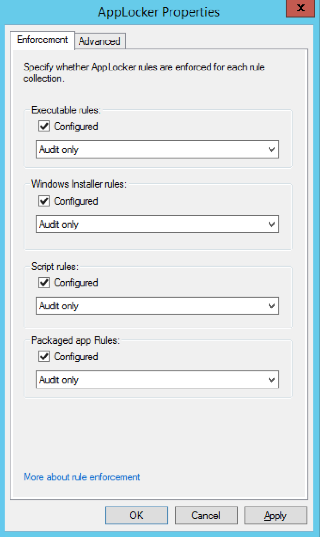Screen dimensions: 320x537
Task: Select the Enforcement tab
Action: tap(42, 40)
